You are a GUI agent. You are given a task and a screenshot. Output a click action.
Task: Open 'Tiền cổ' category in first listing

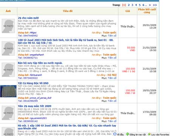point(112,36)
